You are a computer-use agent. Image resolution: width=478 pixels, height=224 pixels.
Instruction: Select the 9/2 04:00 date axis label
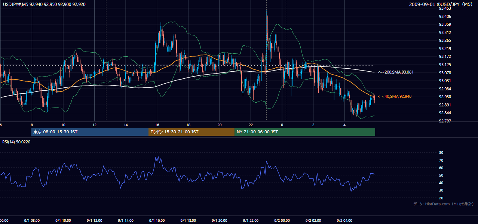click(x=344, y=221)
